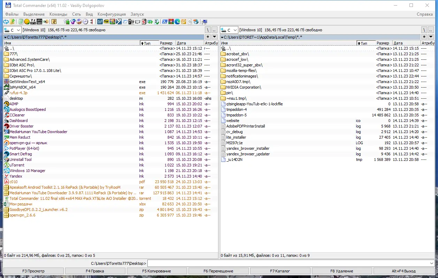The width and height of the screenshot is (438, 278).
Task: Open left panel directory history arrow
Action: tap(215, 37)
